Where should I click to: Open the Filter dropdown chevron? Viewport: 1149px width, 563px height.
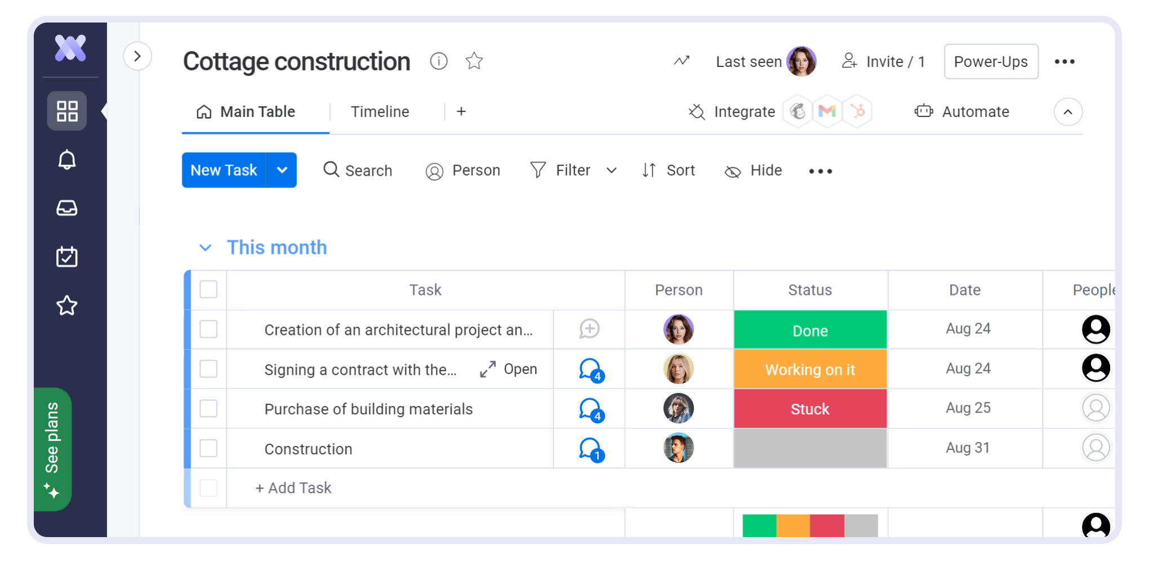pos(612,170)
